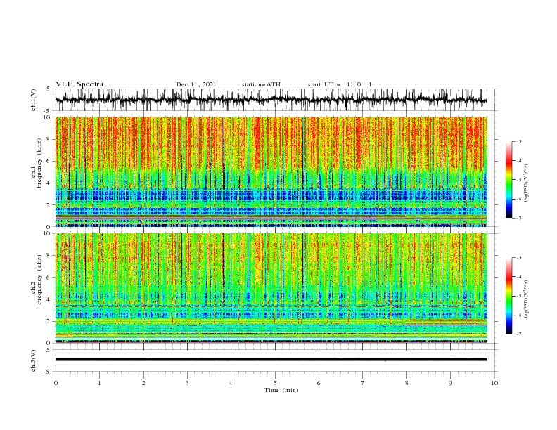Click the "6" kHz tick on ch.1 axis
Viewport: 557px width, 430px height.
[x=49, y=161]
